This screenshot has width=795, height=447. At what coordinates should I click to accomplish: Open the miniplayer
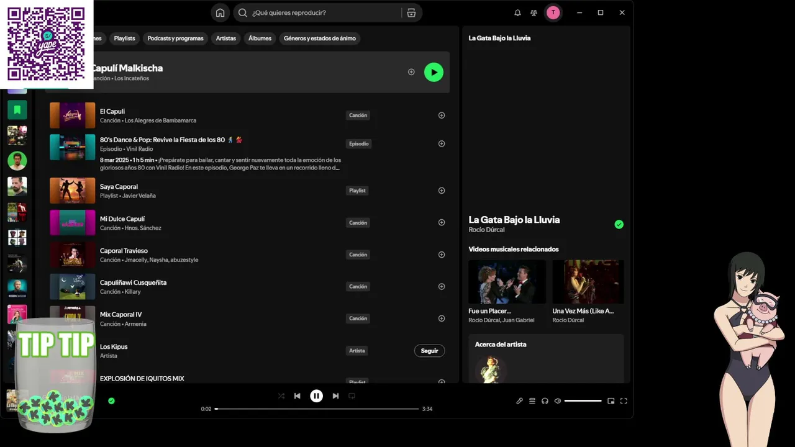pyautogui.click(x=611, y=401)
